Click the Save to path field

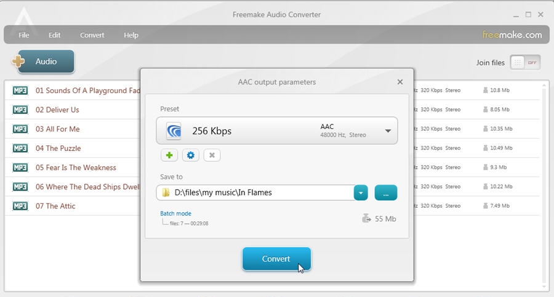[255, 193]
